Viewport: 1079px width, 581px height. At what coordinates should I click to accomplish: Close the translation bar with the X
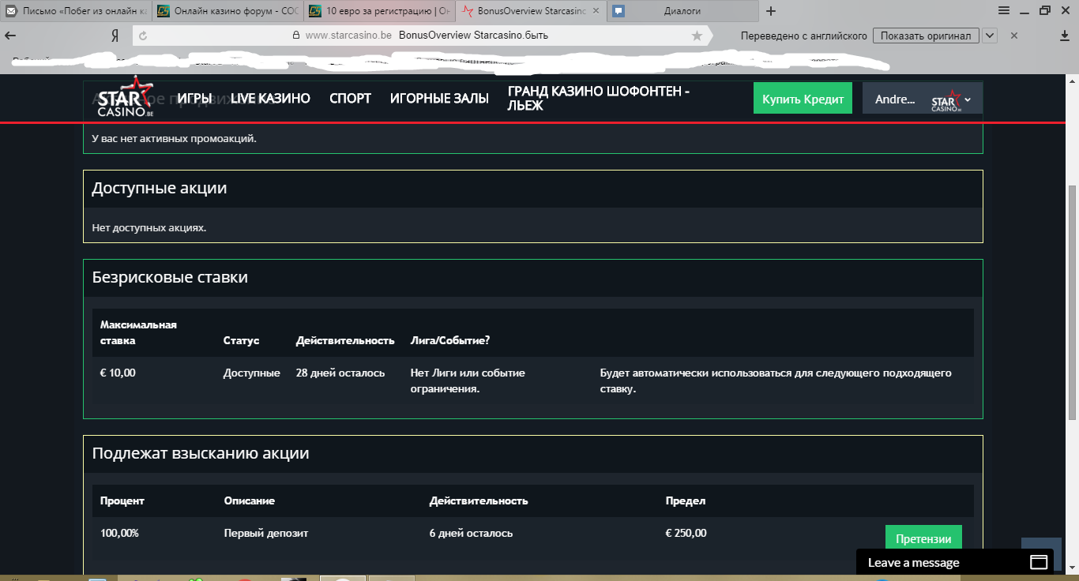click(1014, 36)
